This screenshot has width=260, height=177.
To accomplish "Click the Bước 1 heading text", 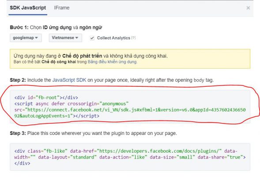I will 56,27.
